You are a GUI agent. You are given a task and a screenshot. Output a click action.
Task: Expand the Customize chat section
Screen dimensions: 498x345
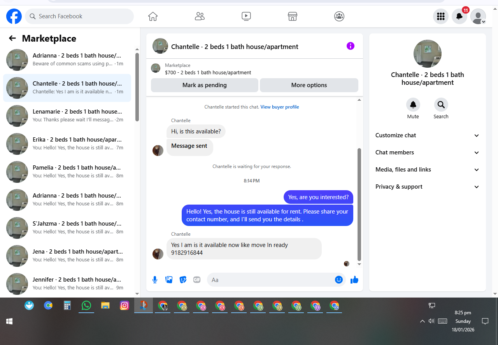click(x=427, y=135)
